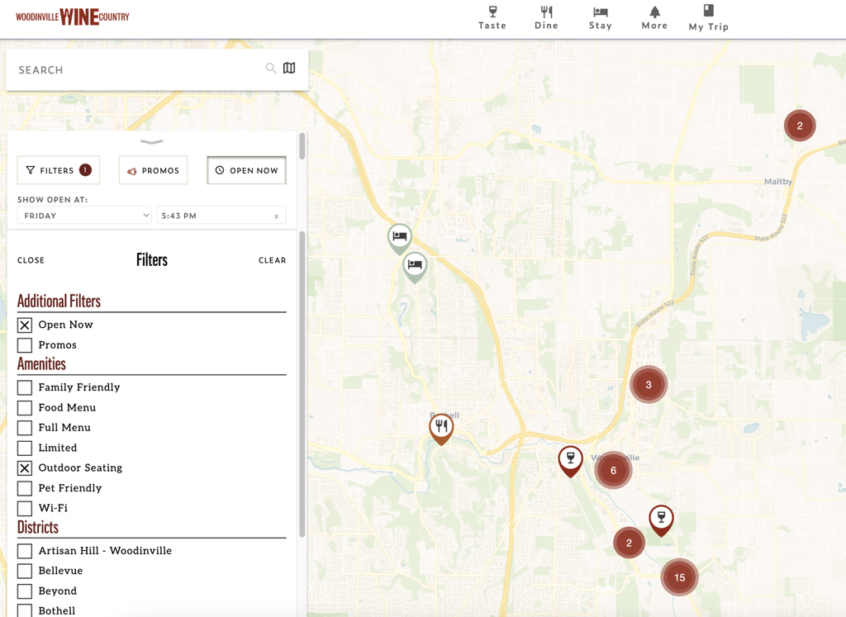This screenshot has width=846, height=617.
Task: Select the restaurant pin near Bothell
Action: [441, 427]
